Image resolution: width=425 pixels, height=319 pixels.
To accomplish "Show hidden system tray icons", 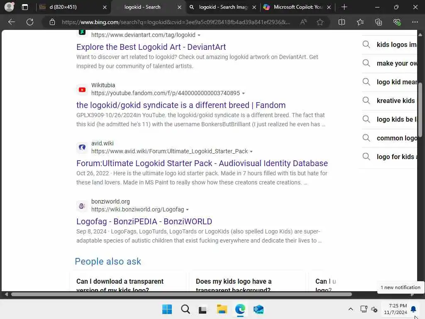I will click(350, 309).
